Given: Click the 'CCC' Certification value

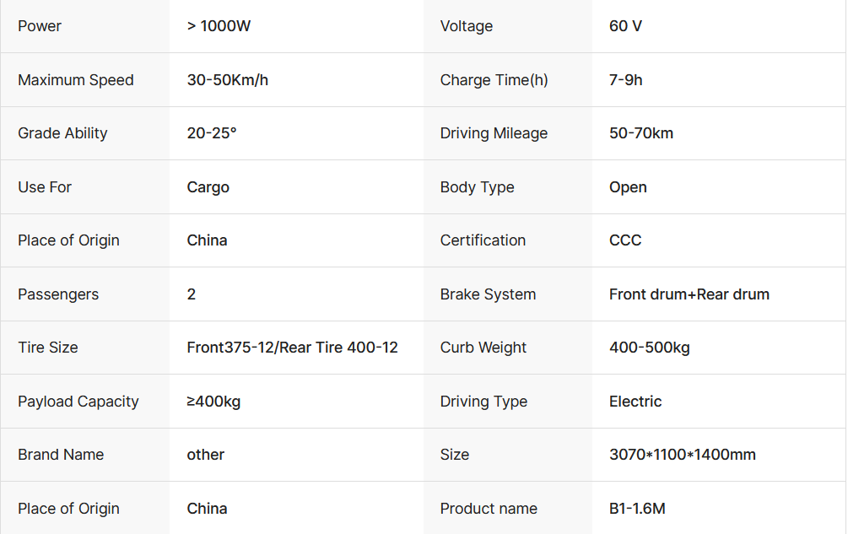Looking at the screenshot, I should coord(625,240).
